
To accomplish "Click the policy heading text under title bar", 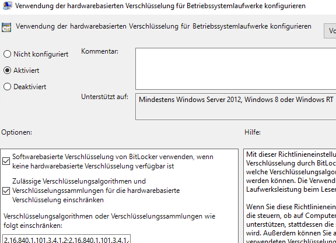I will click(163, 26).
